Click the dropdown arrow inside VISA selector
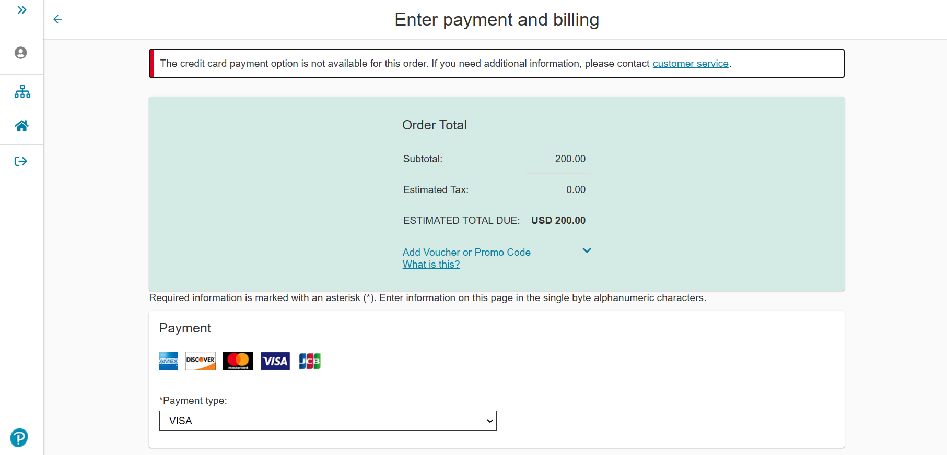This screenshot has height=455, width=947. click(x=489, y=421)
